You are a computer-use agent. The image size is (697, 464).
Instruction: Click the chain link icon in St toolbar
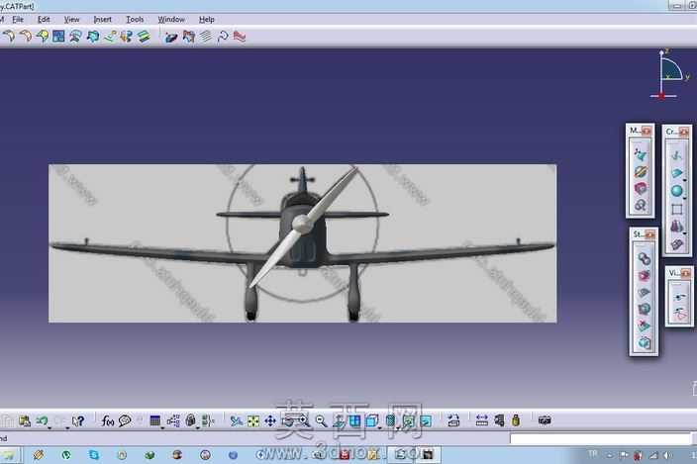click(645, 258)
